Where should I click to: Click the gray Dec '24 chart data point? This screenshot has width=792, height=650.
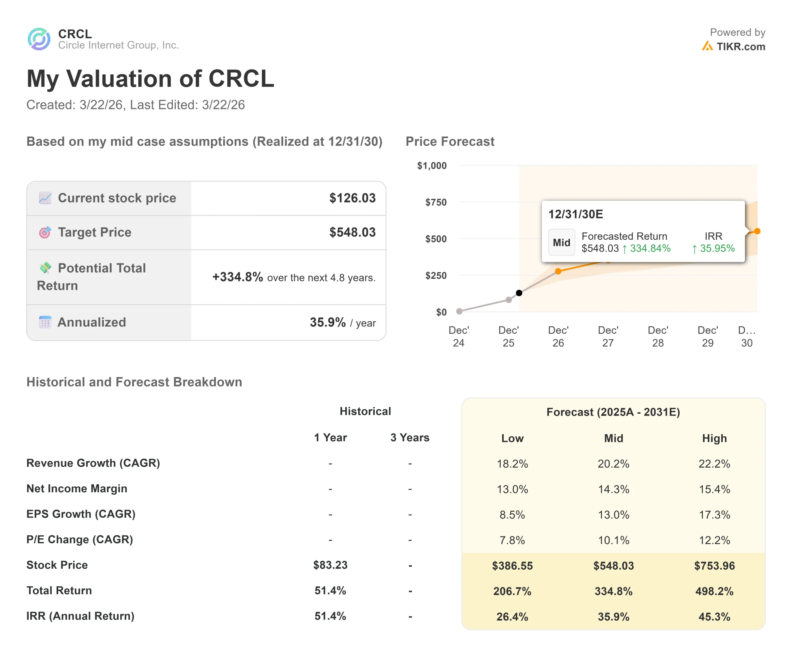tap(459, 311)
